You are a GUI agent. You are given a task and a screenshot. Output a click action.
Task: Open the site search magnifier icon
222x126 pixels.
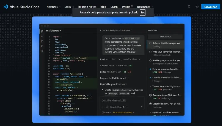click(x=189, y=6)
